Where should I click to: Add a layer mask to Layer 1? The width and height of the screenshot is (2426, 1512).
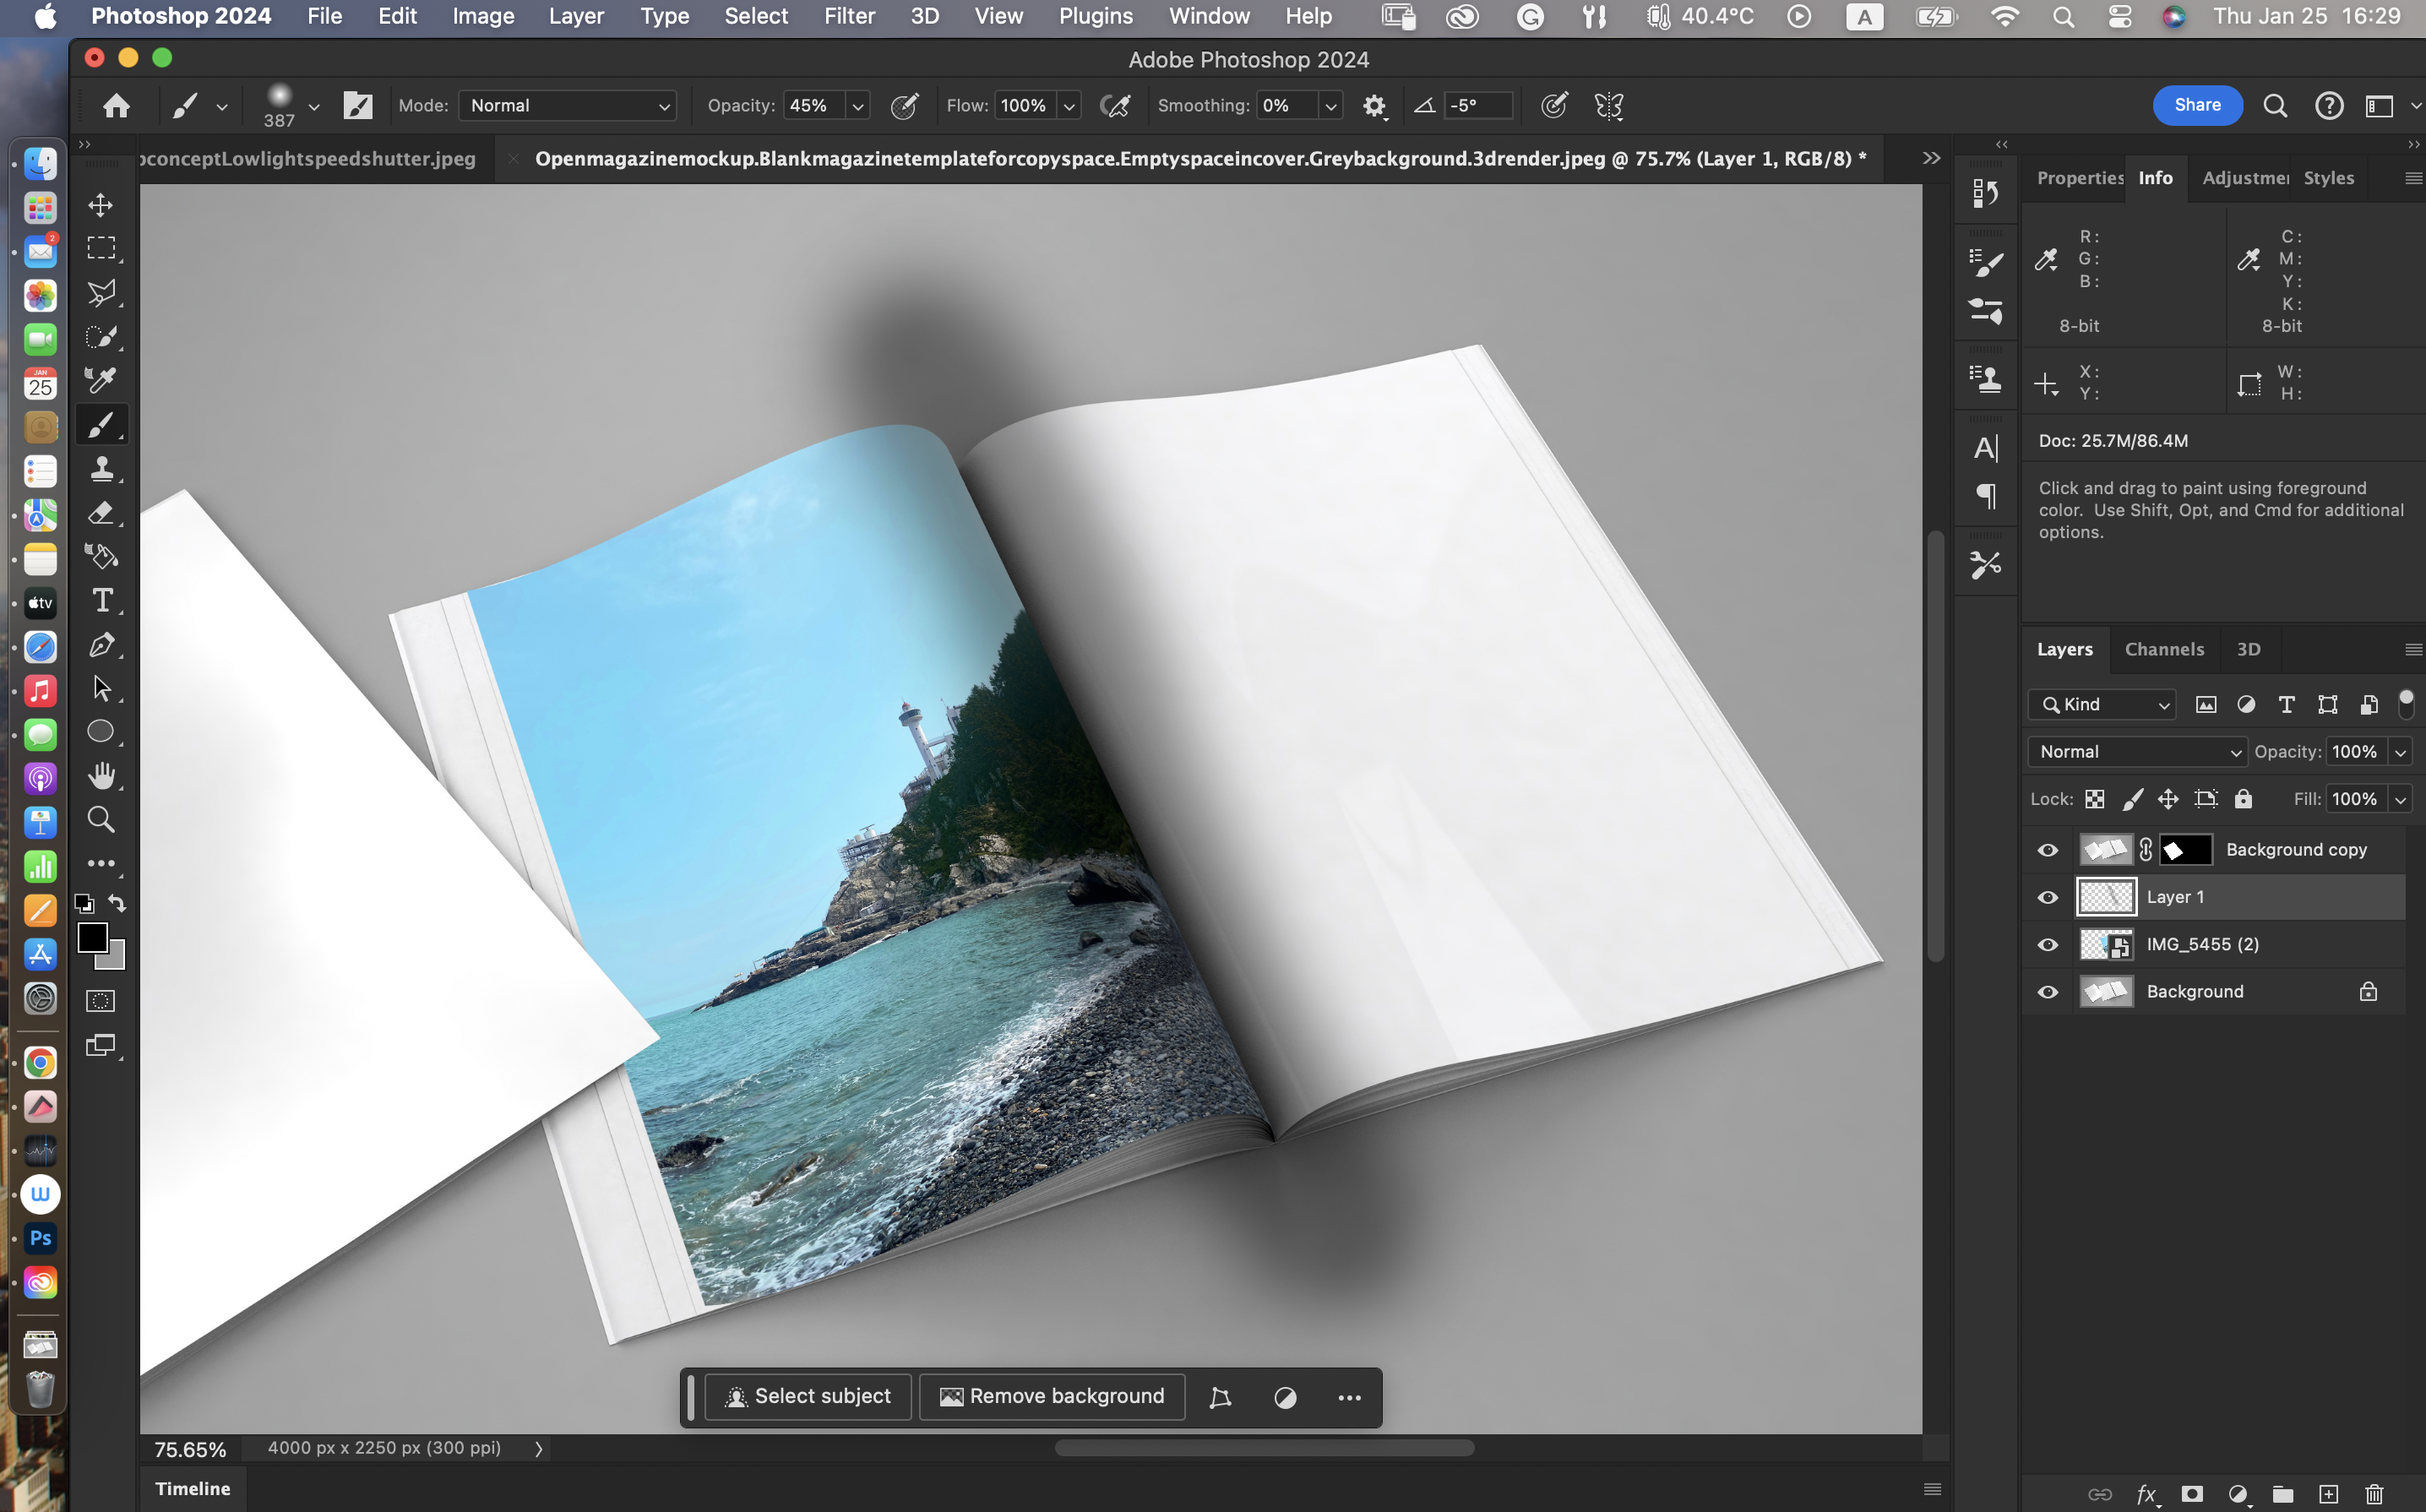pos(2192,1494)
